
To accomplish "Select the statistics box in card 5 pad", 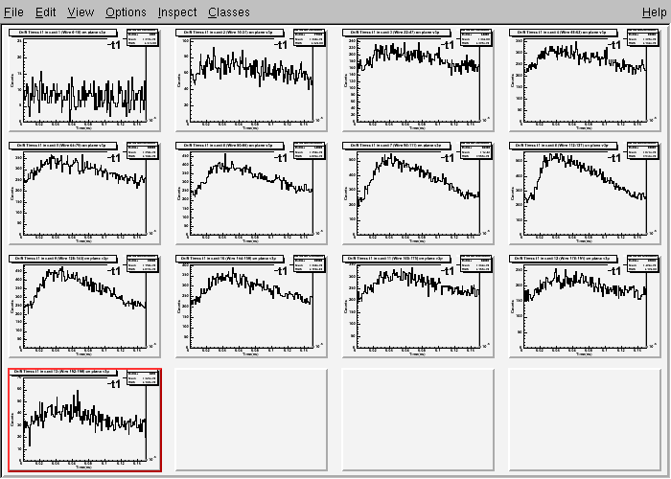I will pos(143,151).
